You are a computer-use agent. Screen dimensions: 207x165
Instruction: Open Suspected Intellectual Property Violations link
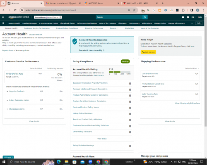click(90, 83)
